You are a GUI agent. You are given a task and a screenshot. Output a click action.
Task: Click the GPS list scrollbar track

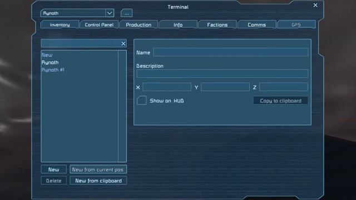(122, 106)
